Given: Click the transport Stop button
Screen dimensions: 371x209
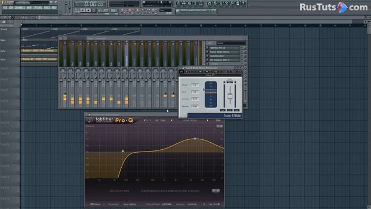Looking at the screenshot, I should click(88, 10).
